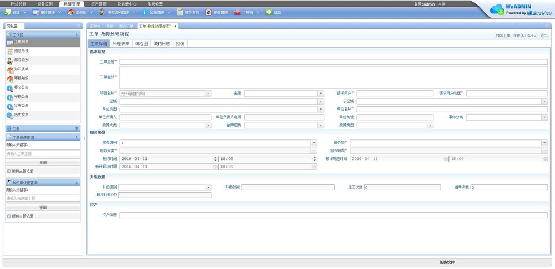This screenshot has width=555, height=269.
Task: Click the 工单主题 input field
Action: pos(333,62)
